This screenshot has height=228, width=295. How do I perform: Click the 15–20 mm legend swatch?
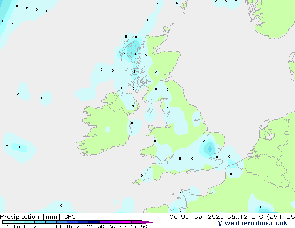(73, 222)
